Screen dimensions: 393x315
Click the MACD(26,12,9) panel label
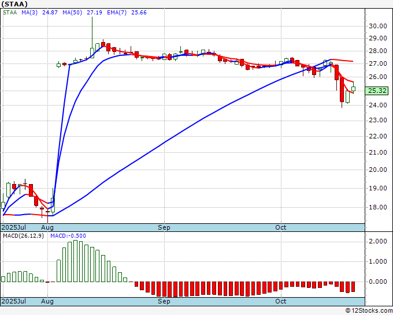(23, 236)
